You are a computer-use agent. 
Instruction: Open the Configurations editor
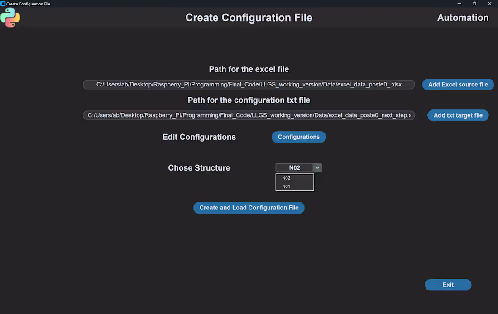pos(298,137)
